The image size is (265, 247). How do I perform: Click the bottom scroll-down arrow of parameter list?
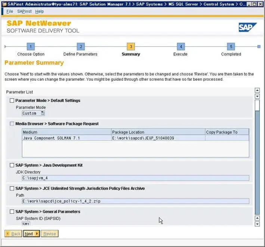[257, 224]
